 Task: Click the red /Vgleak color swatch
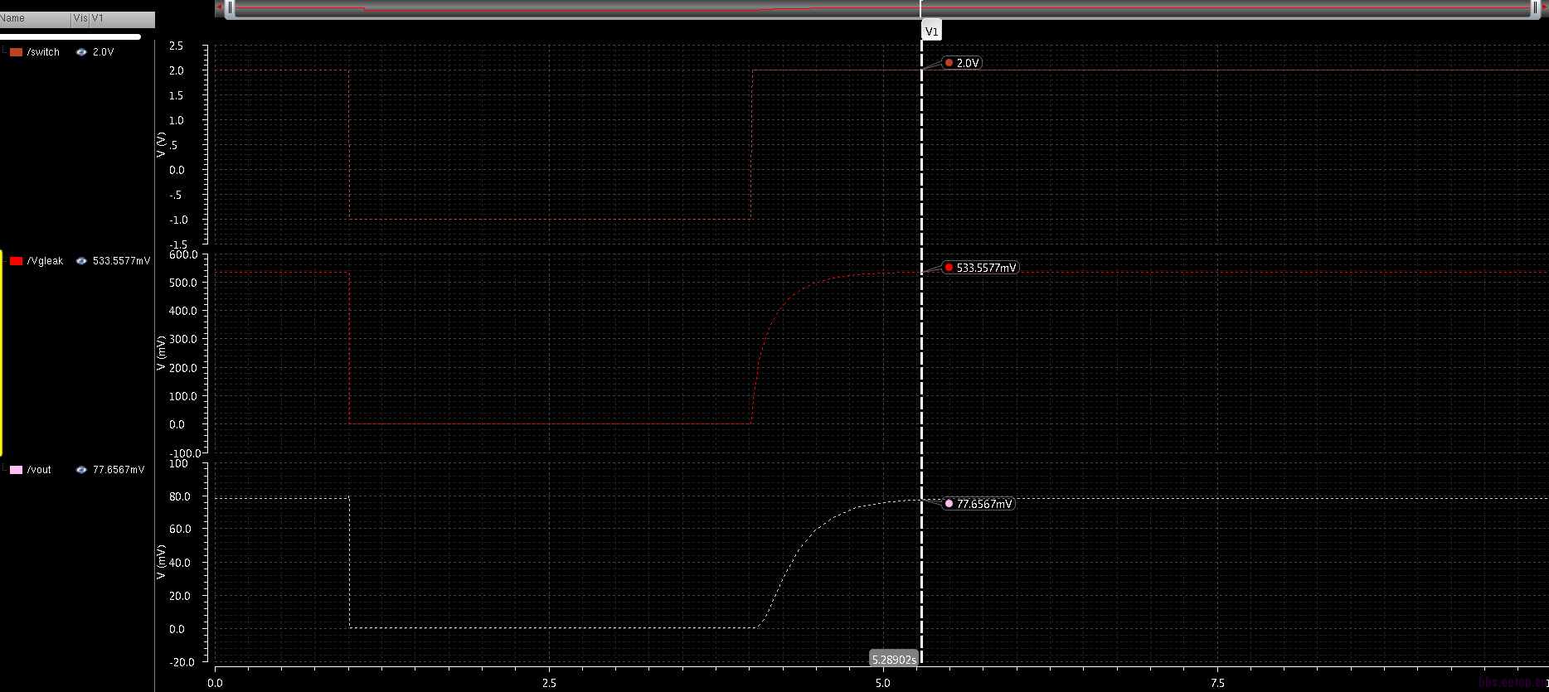pyautogui.click(x=16, y=261)
